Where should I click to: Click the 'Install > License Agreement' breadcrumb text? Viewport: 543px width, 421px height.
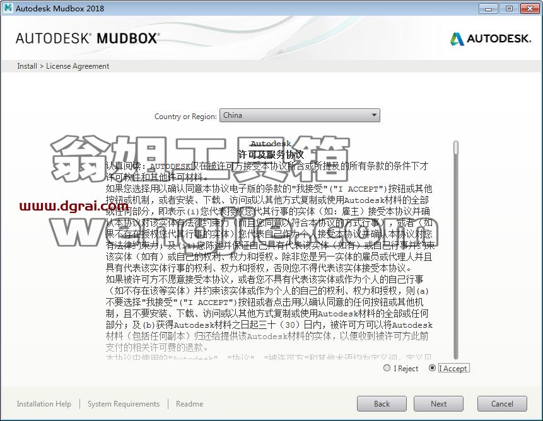point(63,66)
